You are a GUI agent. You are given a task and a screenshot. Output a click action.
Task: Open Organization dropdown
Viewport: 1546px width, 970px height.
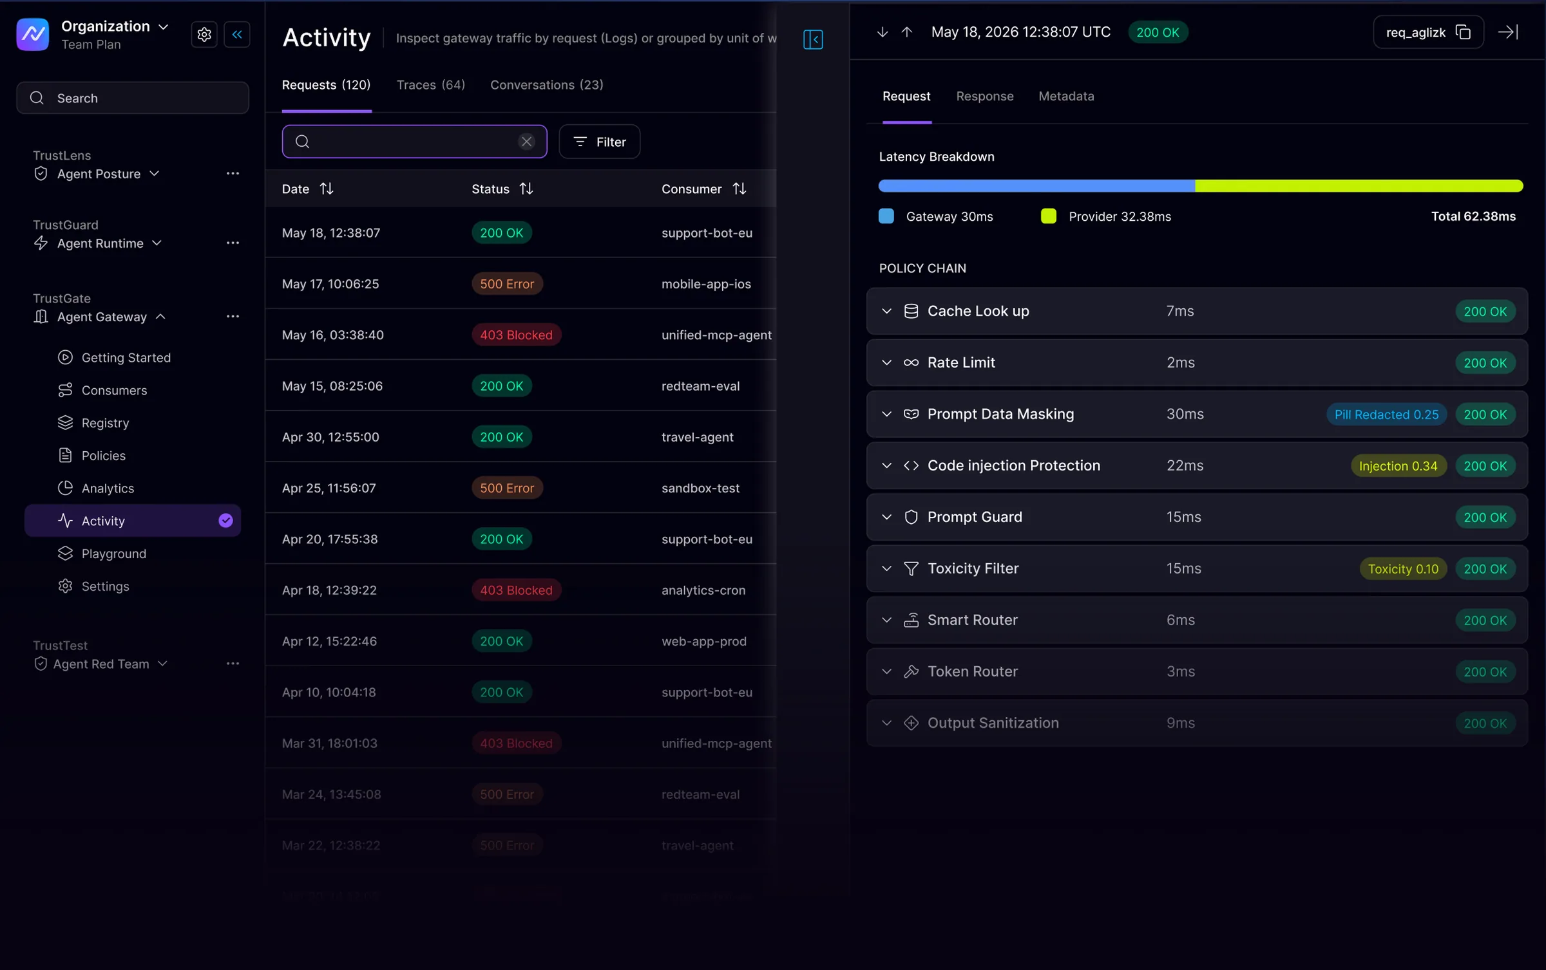115,26
